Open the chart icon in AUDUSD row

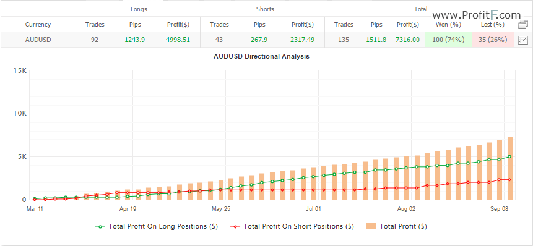(523, 40)
